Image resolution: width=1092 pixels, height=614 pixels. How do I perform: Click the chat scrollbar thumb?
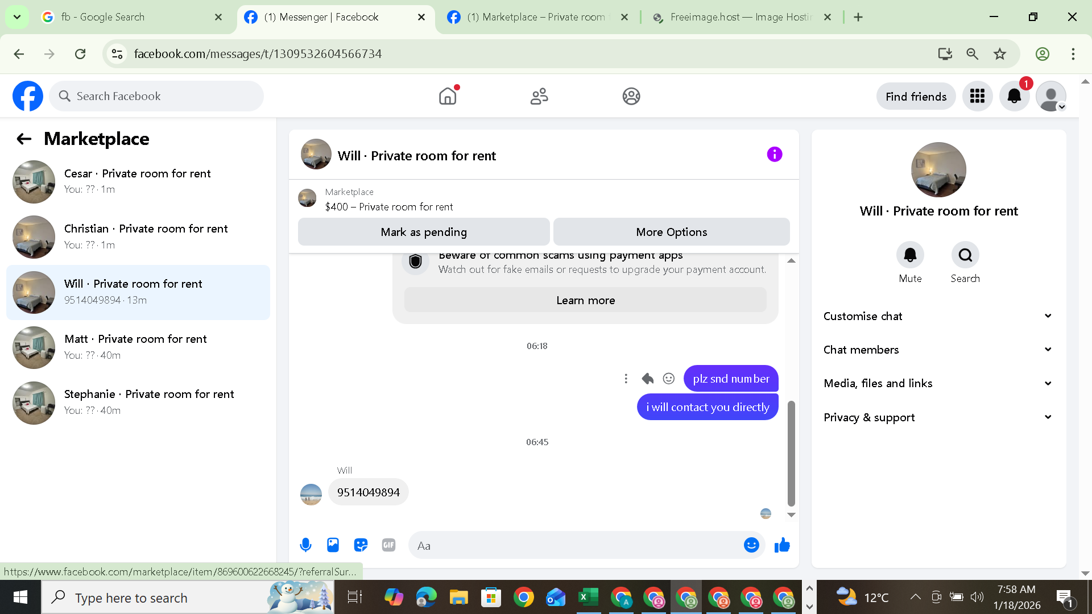tap(791, 453)
